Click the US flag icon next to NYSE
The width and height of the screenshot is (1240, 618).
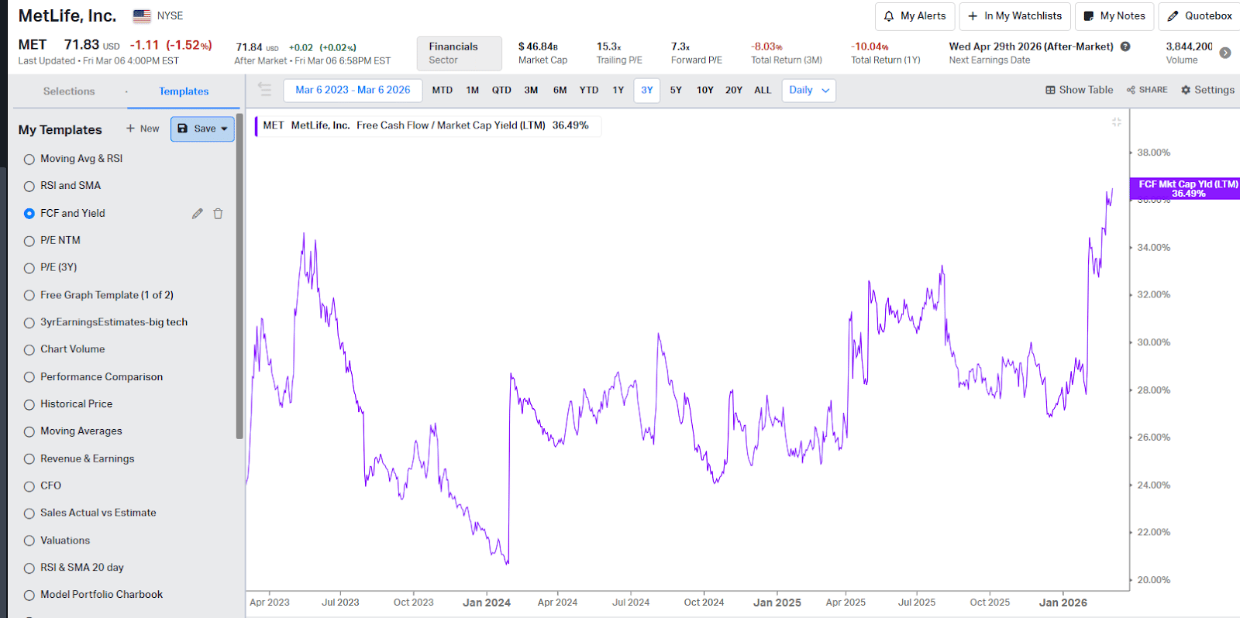click(142, 15)
